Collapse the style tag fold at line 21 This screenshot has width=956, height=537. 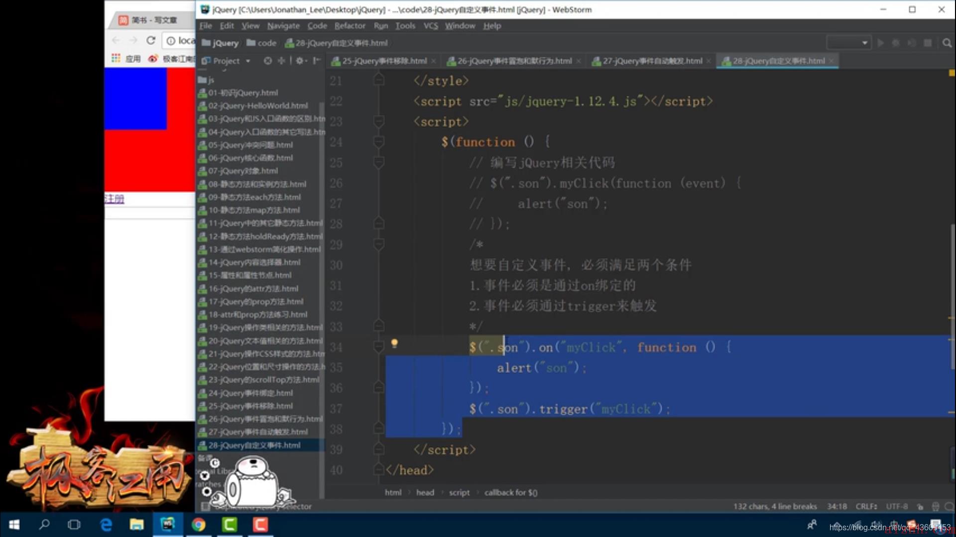point(379,80)
